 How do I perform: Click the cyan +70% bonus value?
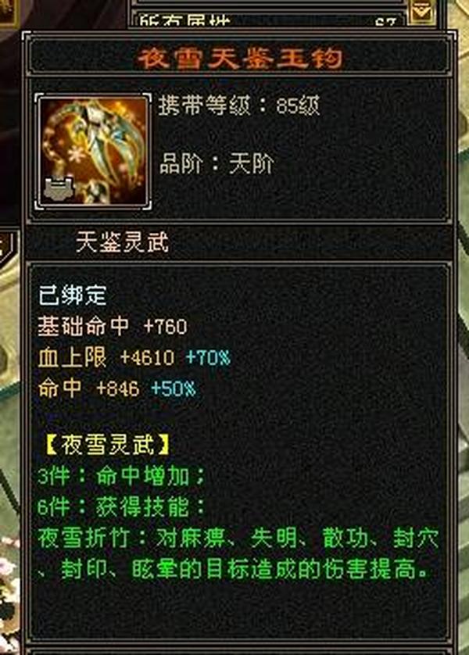209,357
